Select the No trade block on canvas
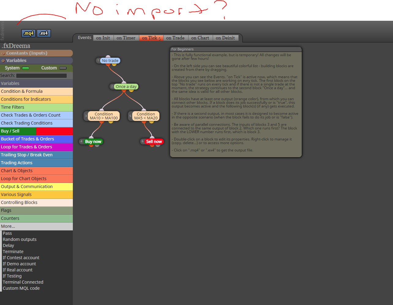The height and width of the screenshot is (305, 393). point(108,61)
